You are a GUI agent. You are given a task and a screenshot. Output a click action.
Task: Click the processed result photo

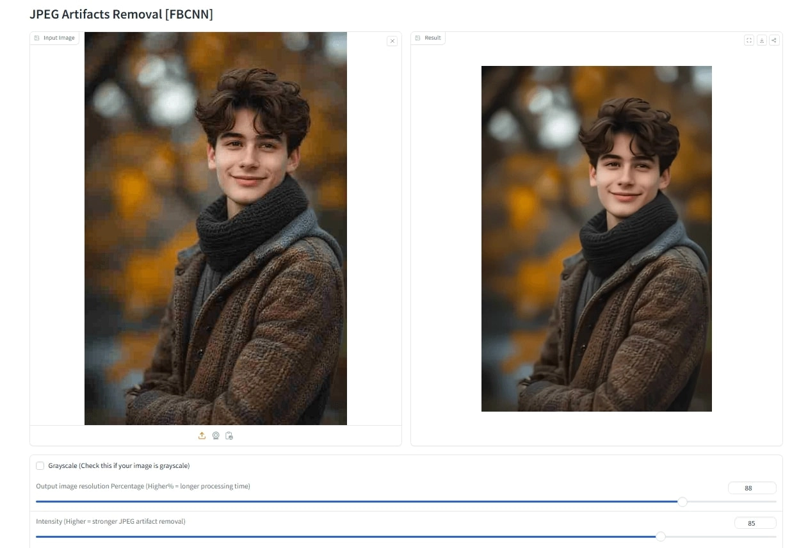coord(596,238)
